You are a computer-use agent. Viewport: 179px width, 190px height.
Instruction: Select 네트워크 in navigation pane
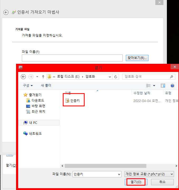[x=32, y=134]
